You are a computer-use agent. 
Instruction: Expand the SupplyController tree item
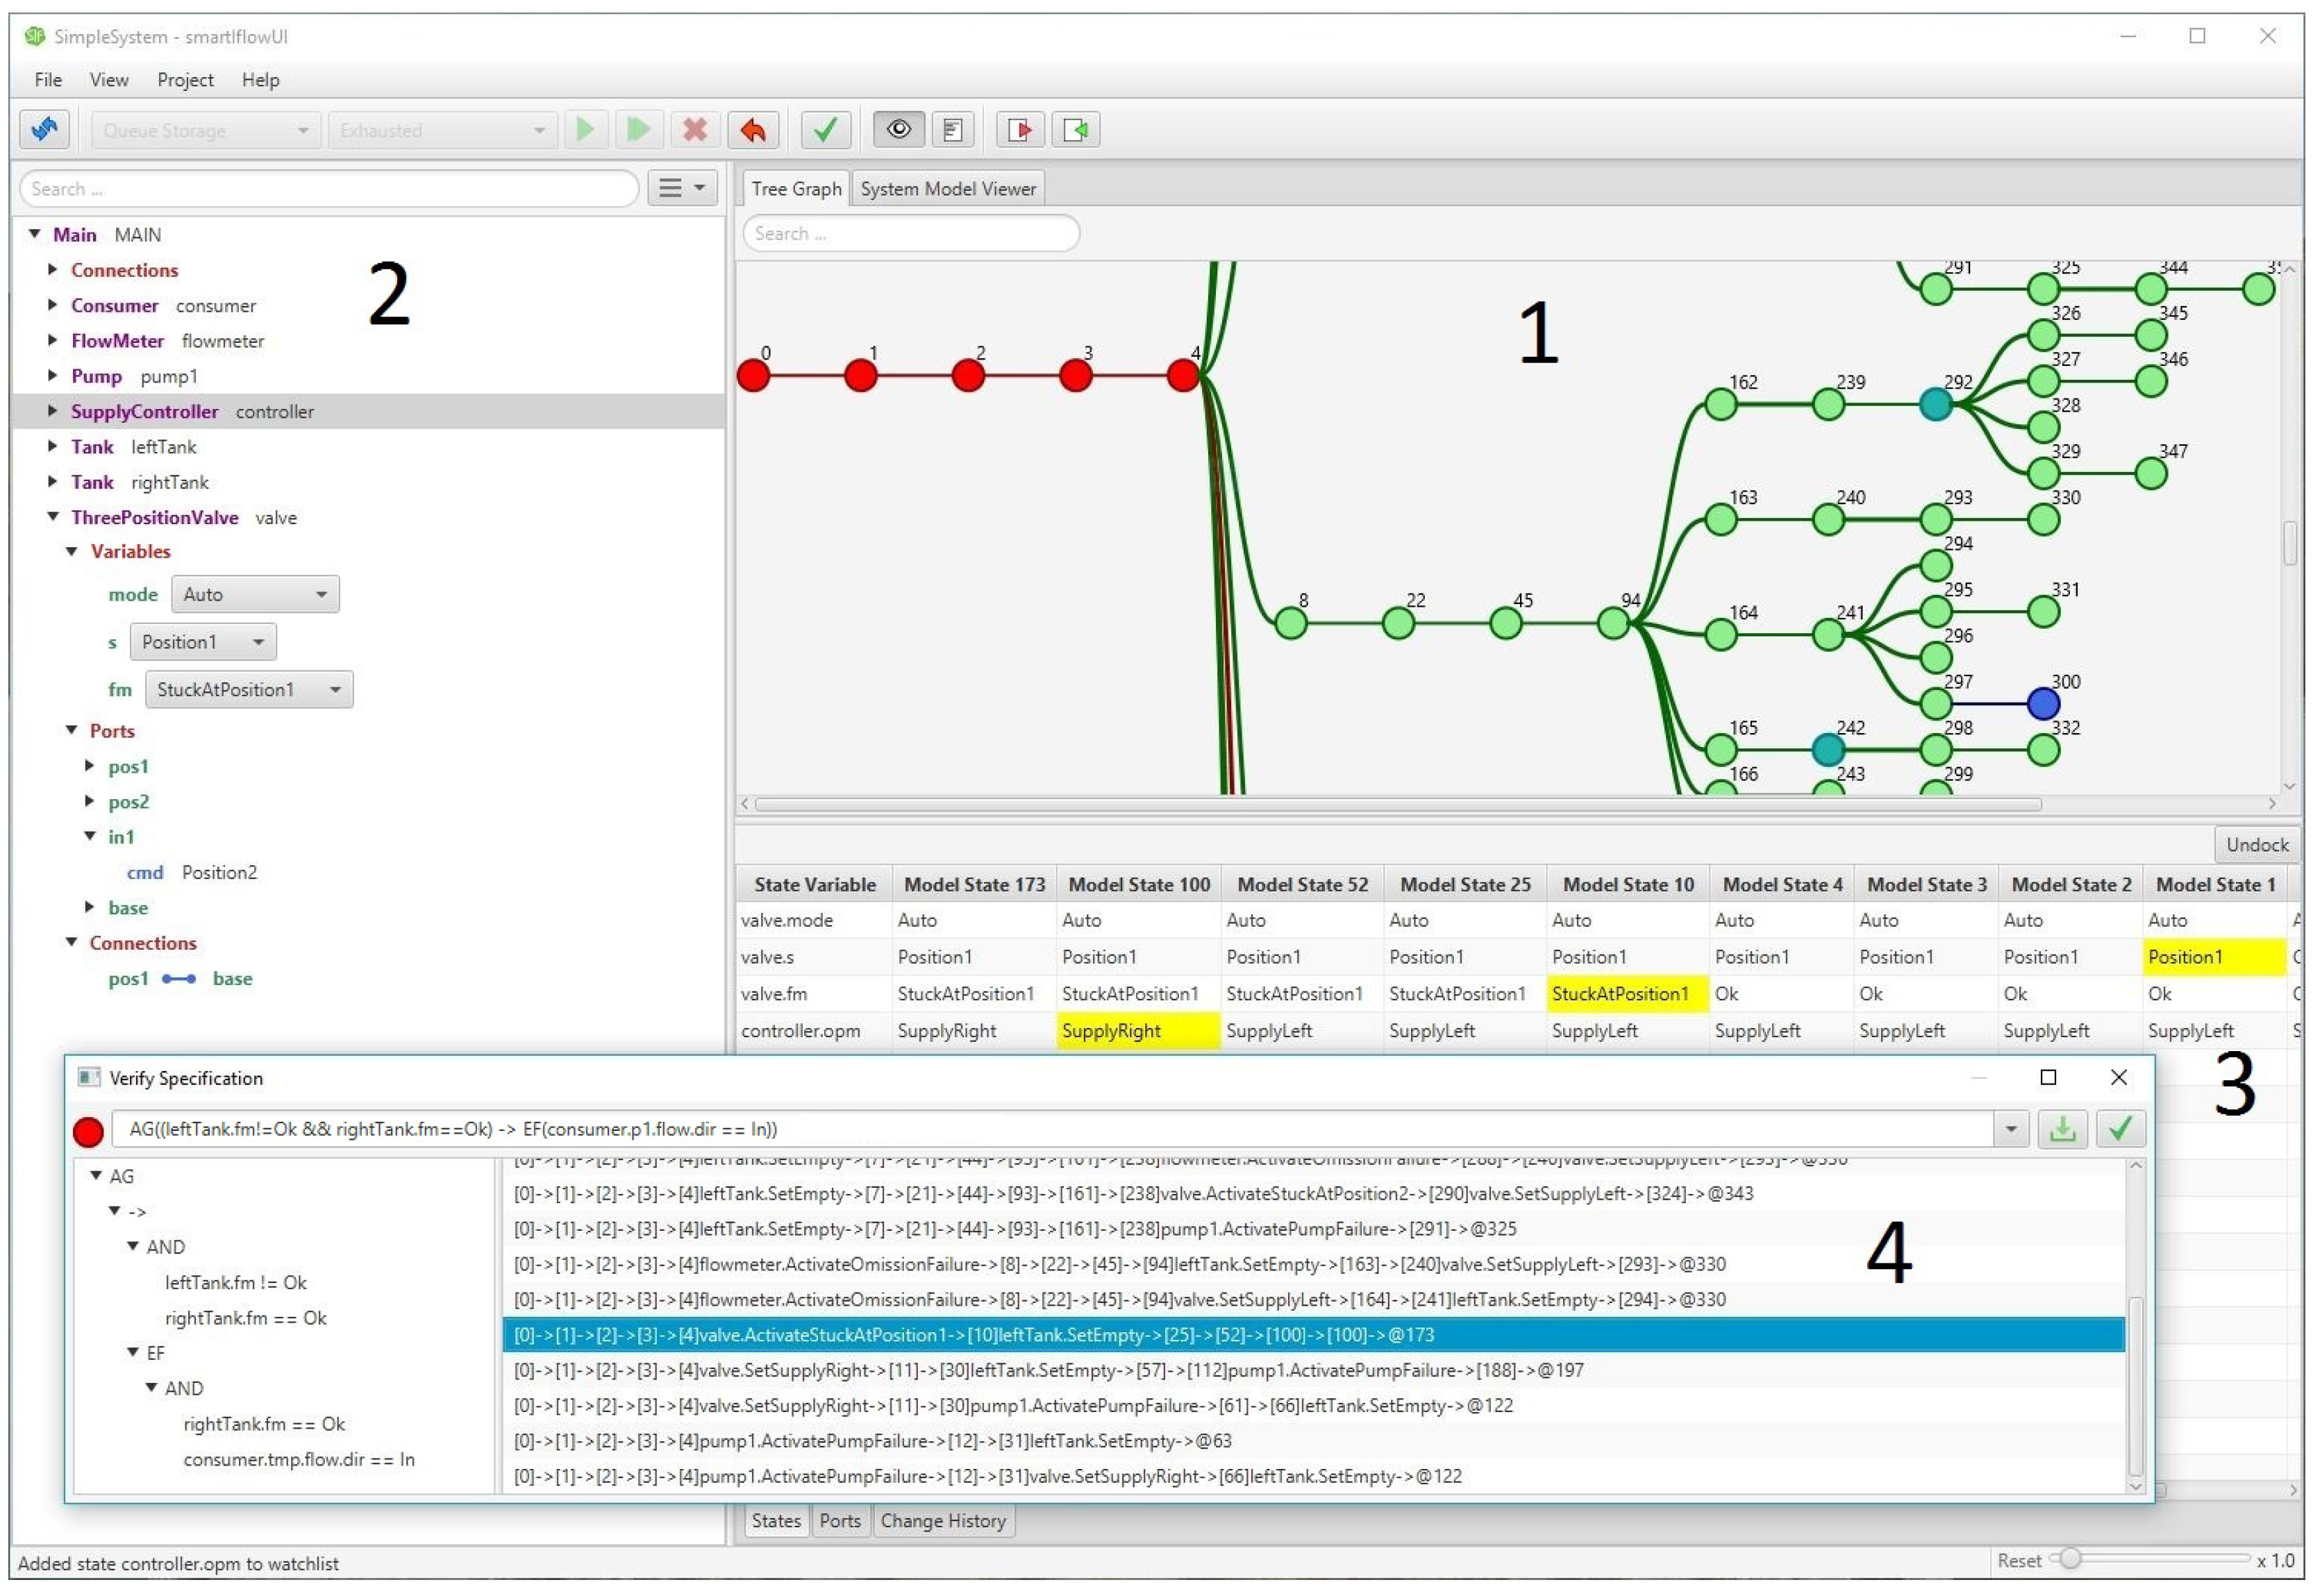pos(52,411)
